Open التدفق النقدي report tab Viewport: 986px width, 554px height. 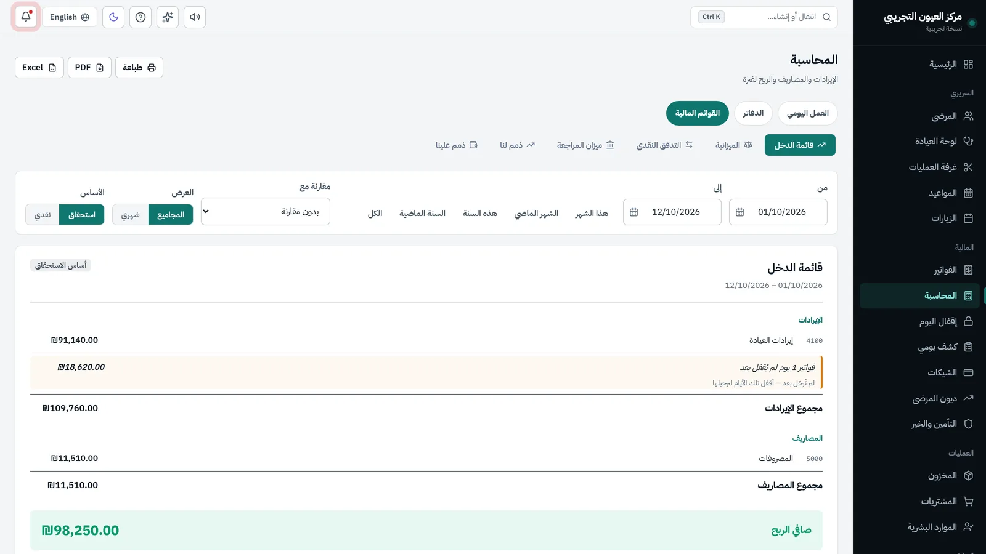(665, 145)
